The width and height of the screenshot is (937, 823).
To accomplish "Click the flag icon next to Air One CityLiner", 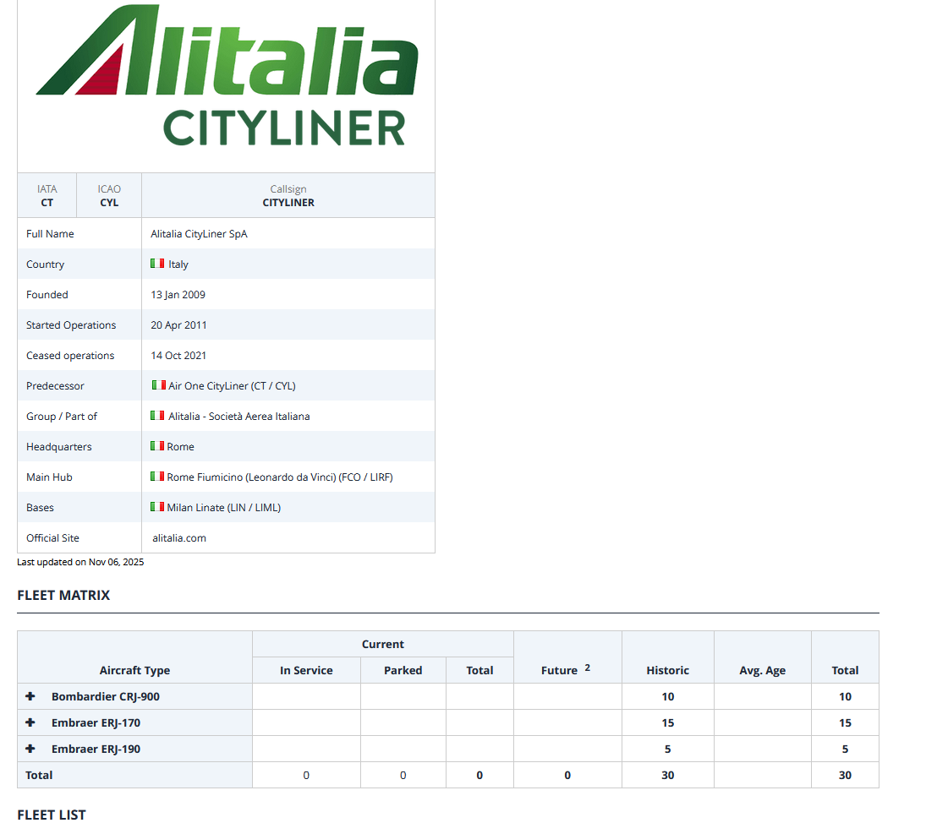I will pyautogui.click(x=158, y=385).
